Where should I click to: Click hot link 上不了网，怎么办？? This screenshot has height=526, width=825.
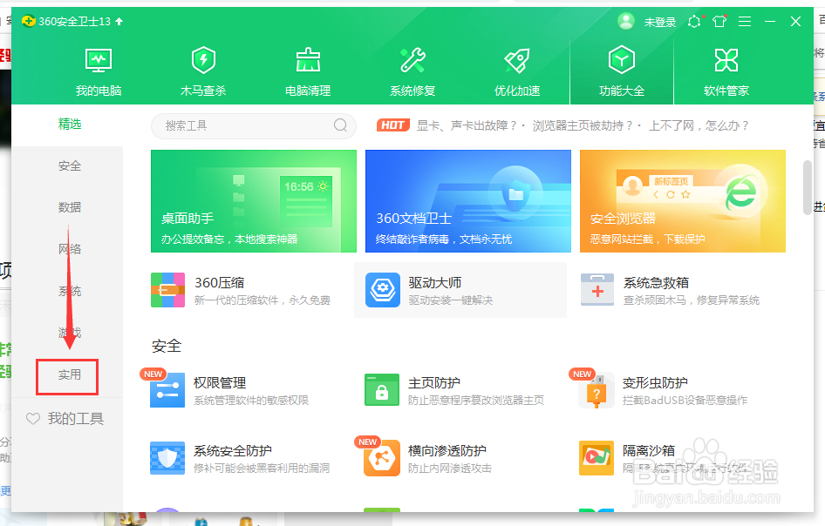click(699, 125)
